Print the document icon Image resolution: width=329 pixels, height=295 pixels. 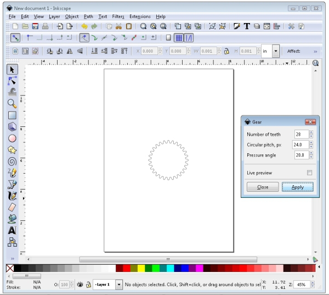pos(45,26)
